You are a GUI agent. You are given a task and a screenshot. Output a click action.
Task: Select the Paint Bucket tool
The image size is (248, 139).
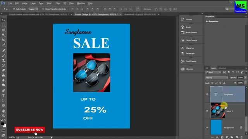tap(3, 75)
